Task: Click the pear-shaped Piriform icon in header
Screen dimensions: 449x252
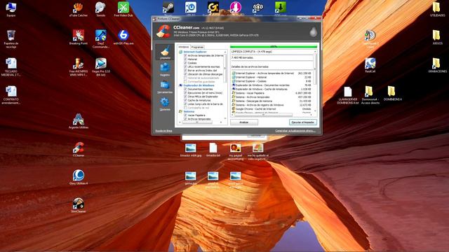Action: (314, 31)
